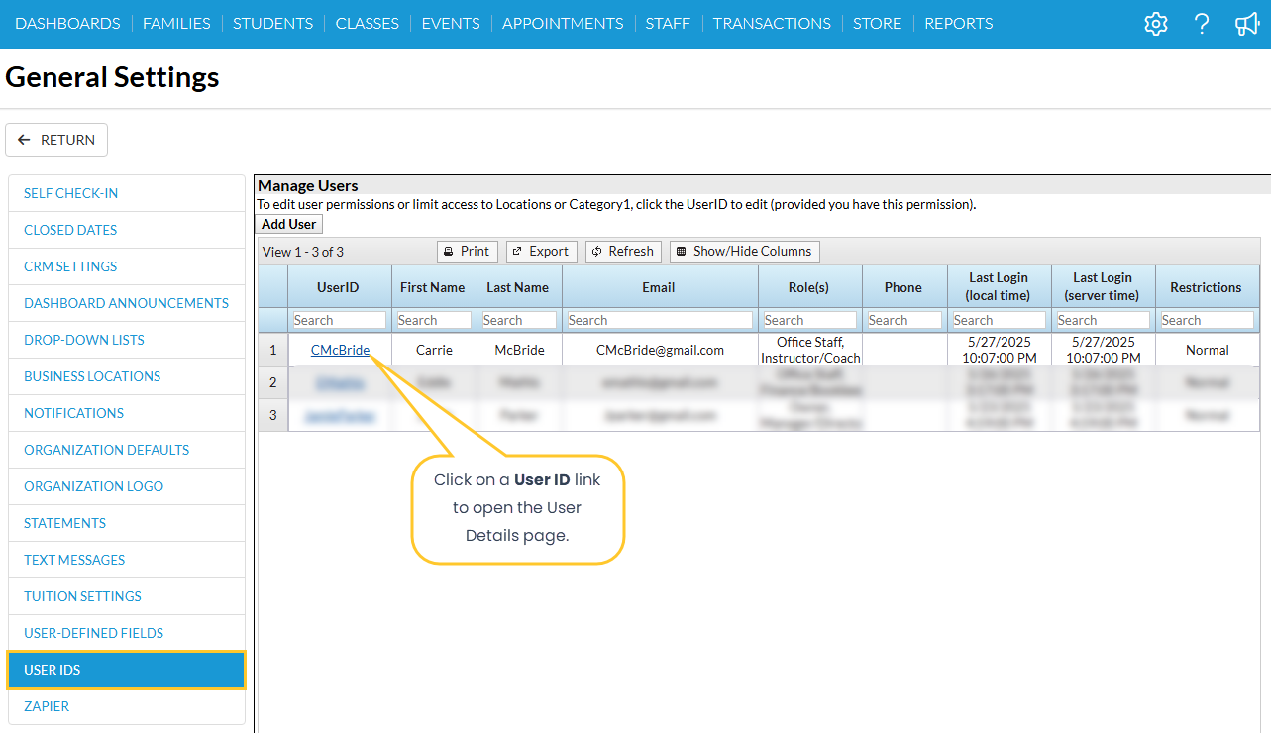
Task: Click the CMcBride@gmail.com email cell
Action: 660,350
